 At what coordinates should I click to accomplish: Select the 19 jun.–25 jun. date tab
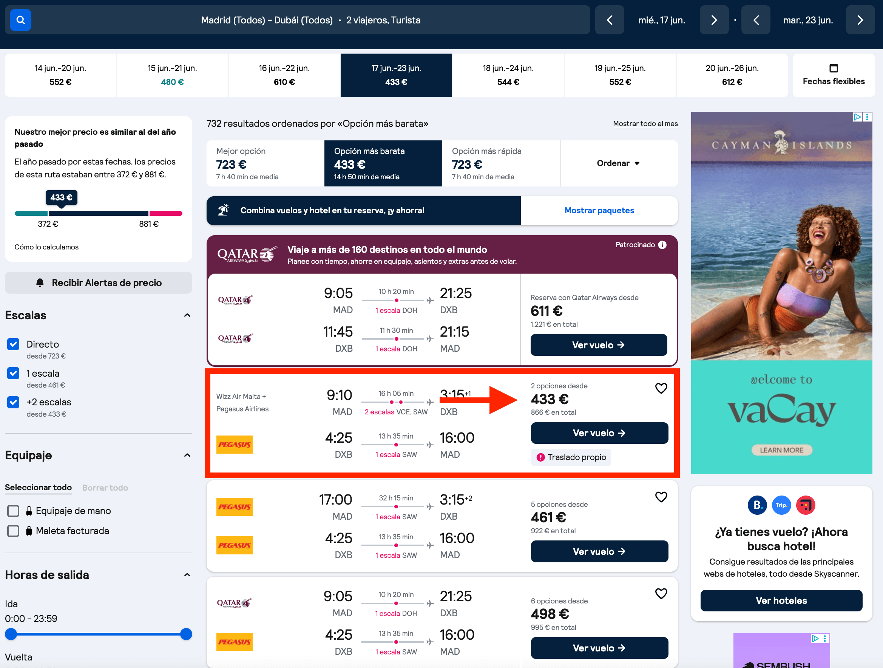tap(620, 75)
